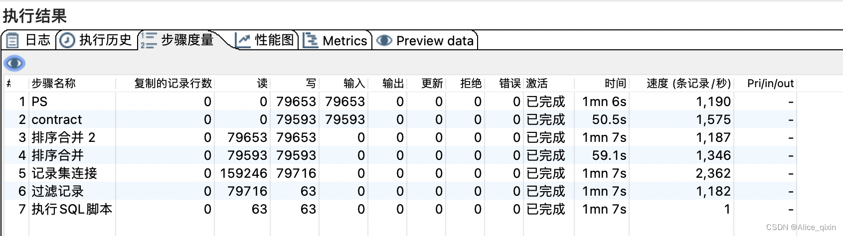
Task: Click 已完成 status in 执行SQL脚本 row
Action: point(546,209)
